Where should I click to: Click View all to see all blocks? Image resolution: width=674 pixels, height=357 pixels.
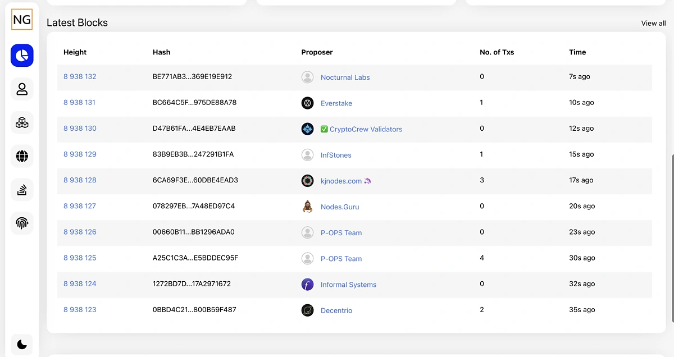pyautogui.click(x=653, y=23)
